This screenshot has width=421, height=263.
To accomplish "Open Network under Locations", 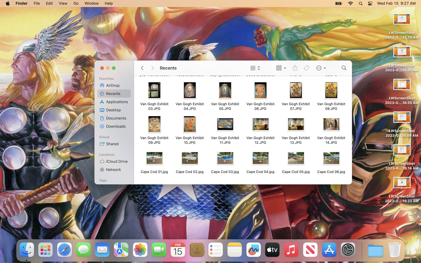I will click(113, 169).
